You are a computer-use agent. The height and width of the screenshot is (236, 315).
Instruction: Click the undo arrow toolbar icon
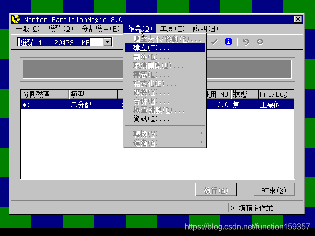[246, 42]
